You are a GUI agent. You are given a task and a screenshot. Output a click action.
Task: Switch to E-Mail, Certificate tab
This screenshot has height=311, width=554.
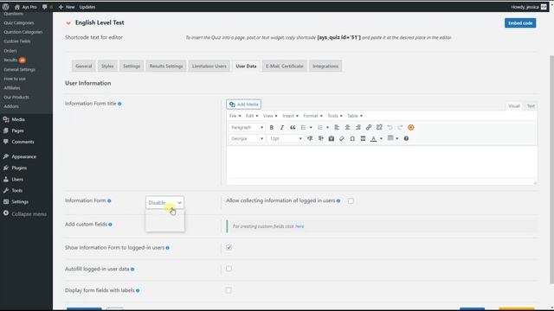pyautogui.click(x=285, y=66)
